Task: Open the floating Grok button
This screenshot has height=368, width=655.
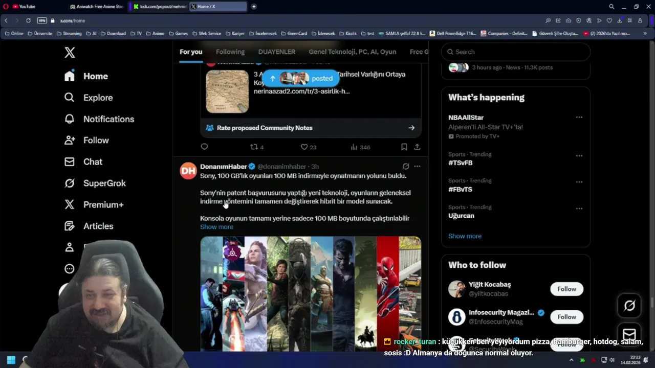Action: 629,306
